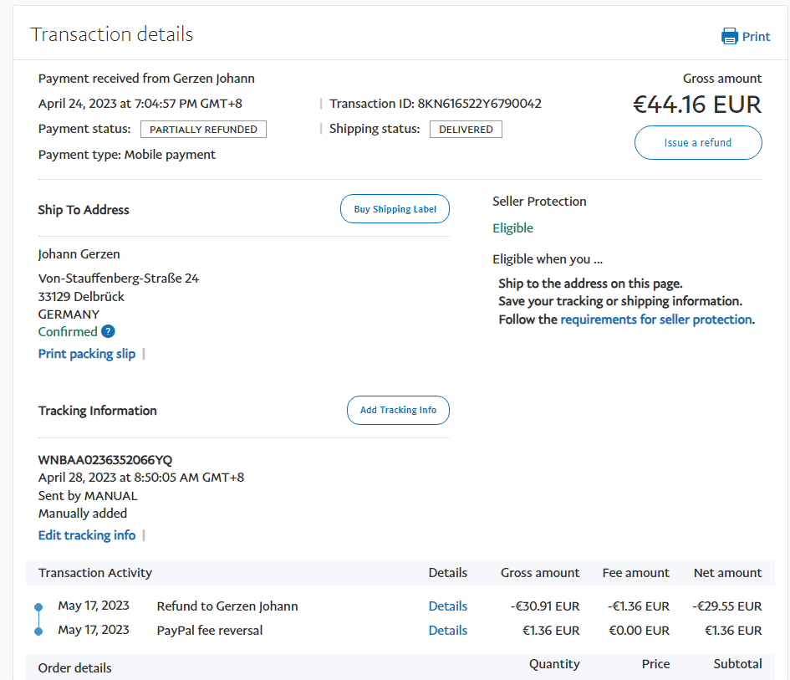Click the DELIVERED shipping status badge

click(x=466, y=130)
